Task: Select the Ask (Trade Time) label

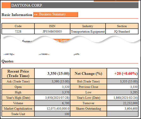Action: point(18,81)
